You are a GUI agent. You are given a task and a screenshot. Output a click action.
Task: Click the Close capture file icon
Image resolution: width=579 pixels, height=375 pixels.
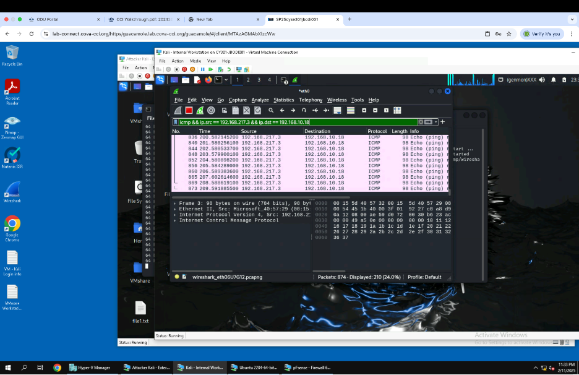(246, 111)
